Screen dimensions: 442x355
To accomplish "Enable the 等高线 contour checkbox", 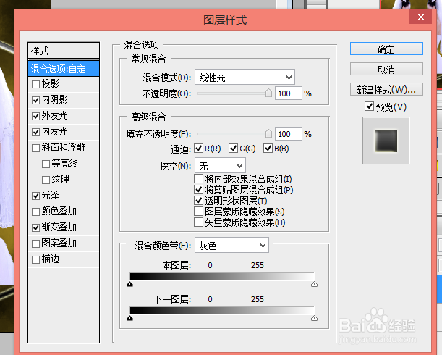I will pos(46,164).
